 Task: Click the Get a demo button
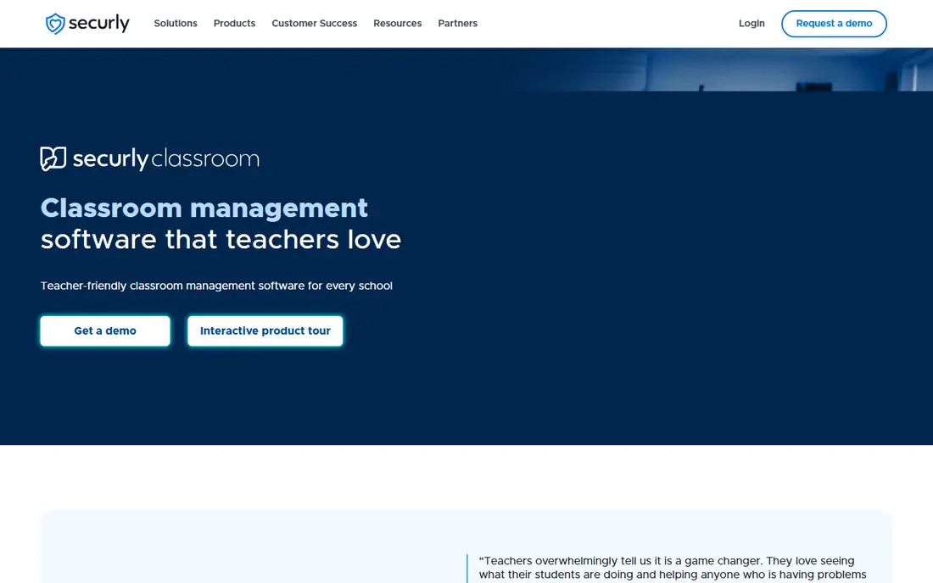105,331
